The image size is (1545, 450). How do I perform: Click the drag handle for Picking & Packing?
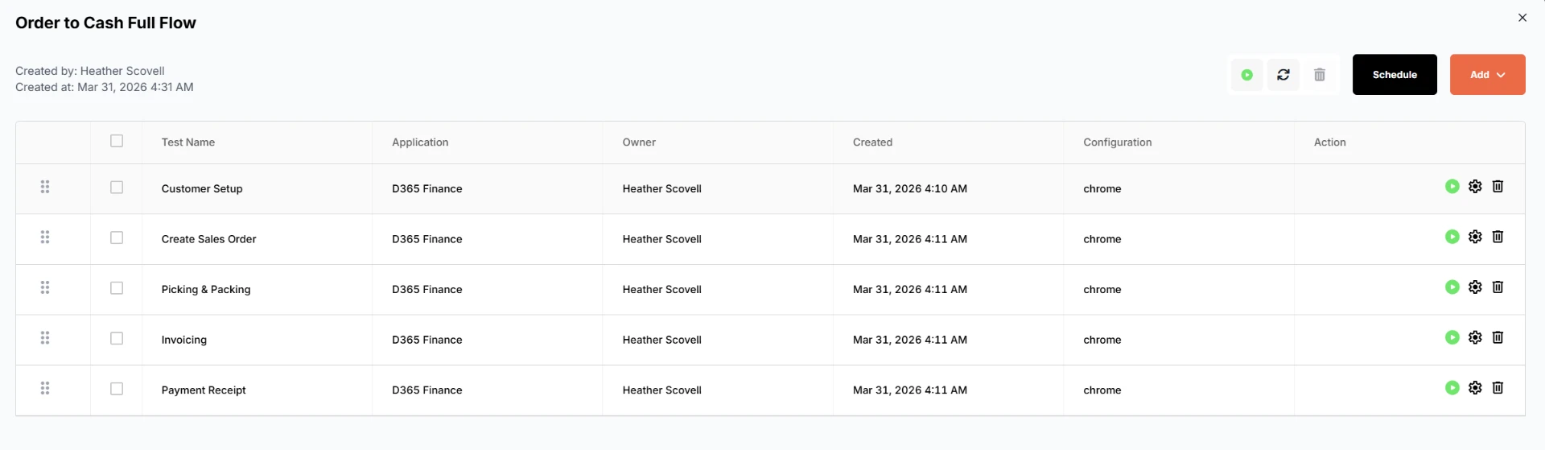coord(45,287)
